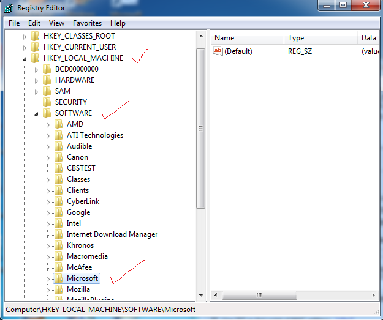
Task: Click the Registry Editor title bar icon
Action: 9,8
